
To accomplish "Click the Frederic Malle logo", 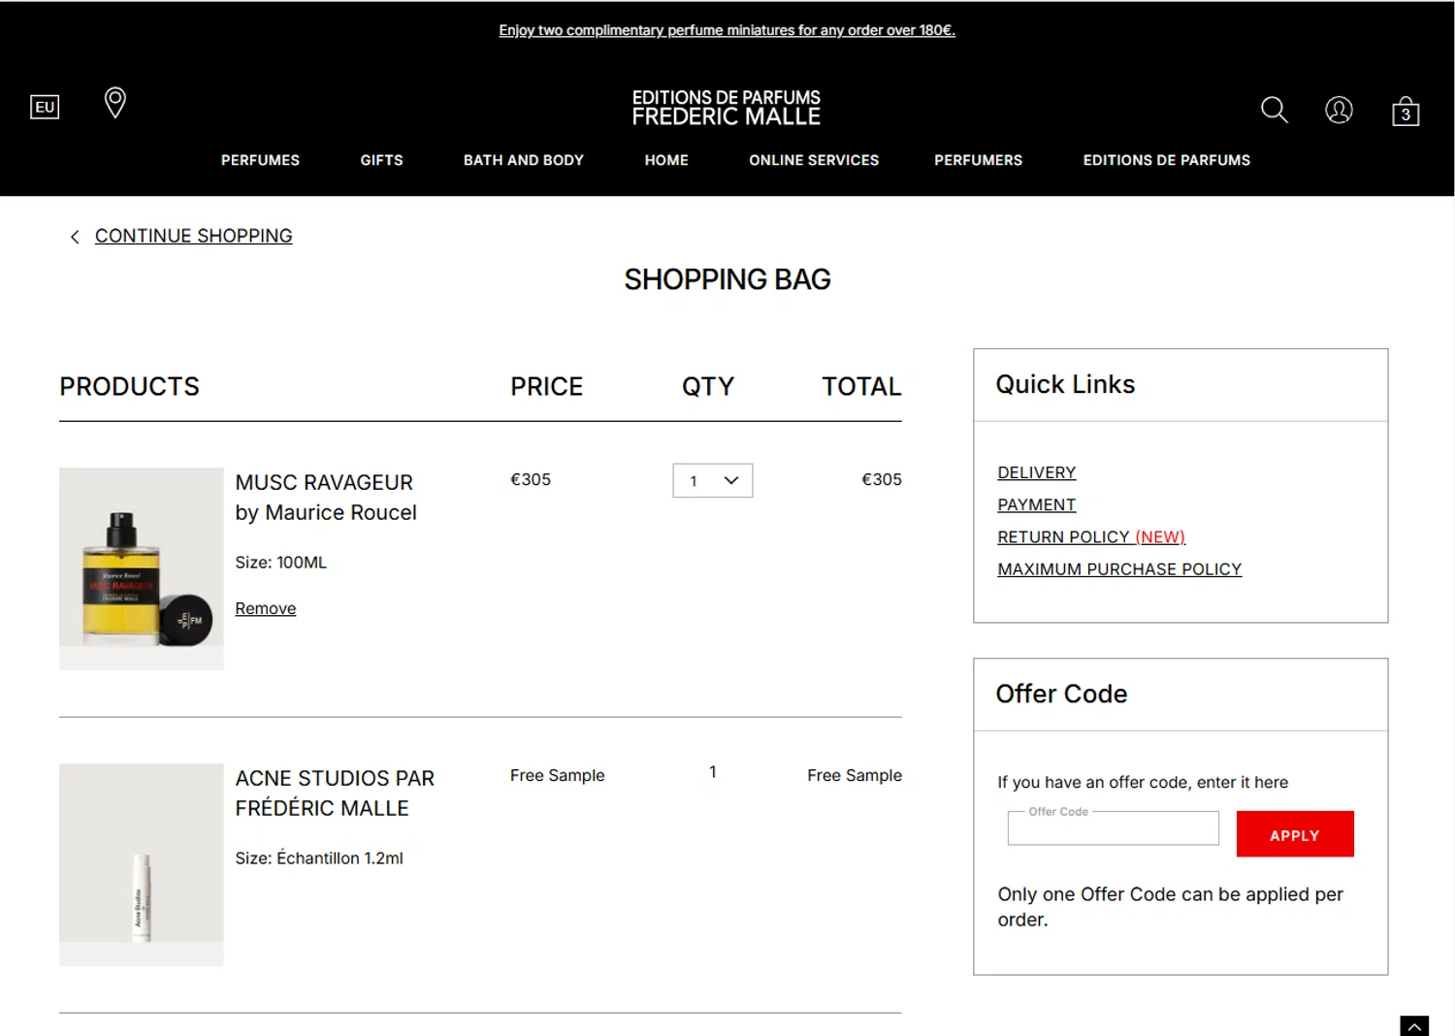I will [x=727, y=108].
